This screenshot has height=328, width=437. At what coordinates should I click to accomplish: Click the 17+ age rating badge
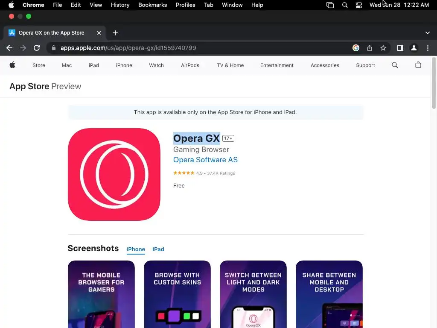coord(228,138)
